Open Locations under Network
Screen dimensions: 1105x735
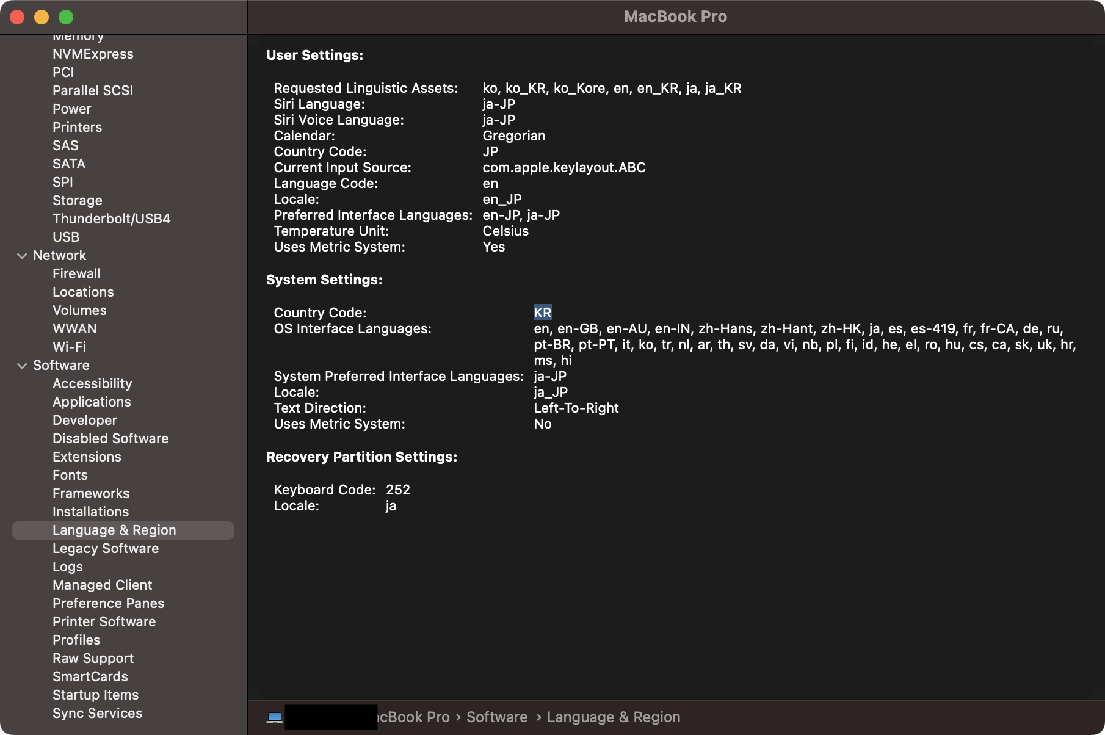(x=83, y=292)
